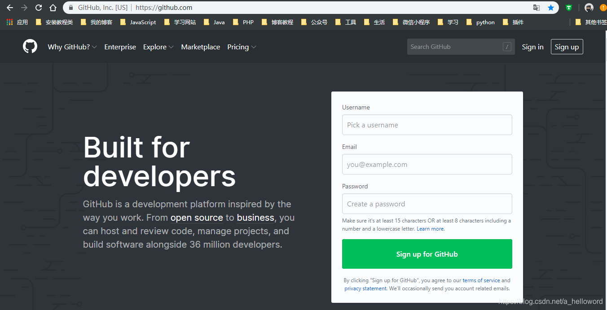
Task: Open the JavaScript bookmark folder
Action: point(138,22)
